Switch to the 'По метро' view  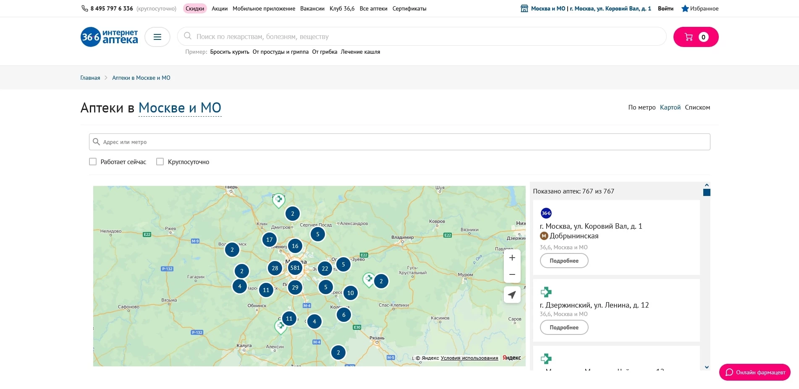click(642, 107)
